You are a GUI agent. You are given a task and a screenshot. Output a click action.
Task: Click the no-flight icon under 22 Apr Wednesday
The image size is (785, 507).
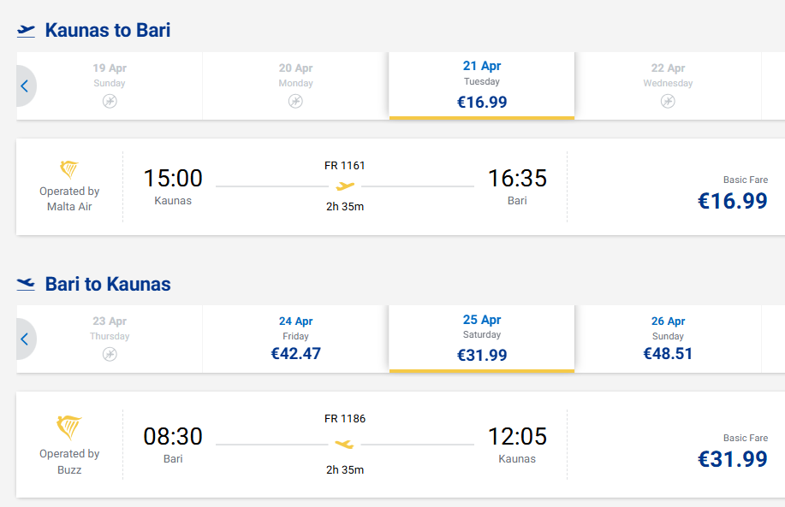(x=668, y=101)
